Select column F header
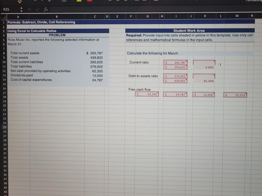The height and width of the screenshot is (196, 262). [131, 16]
